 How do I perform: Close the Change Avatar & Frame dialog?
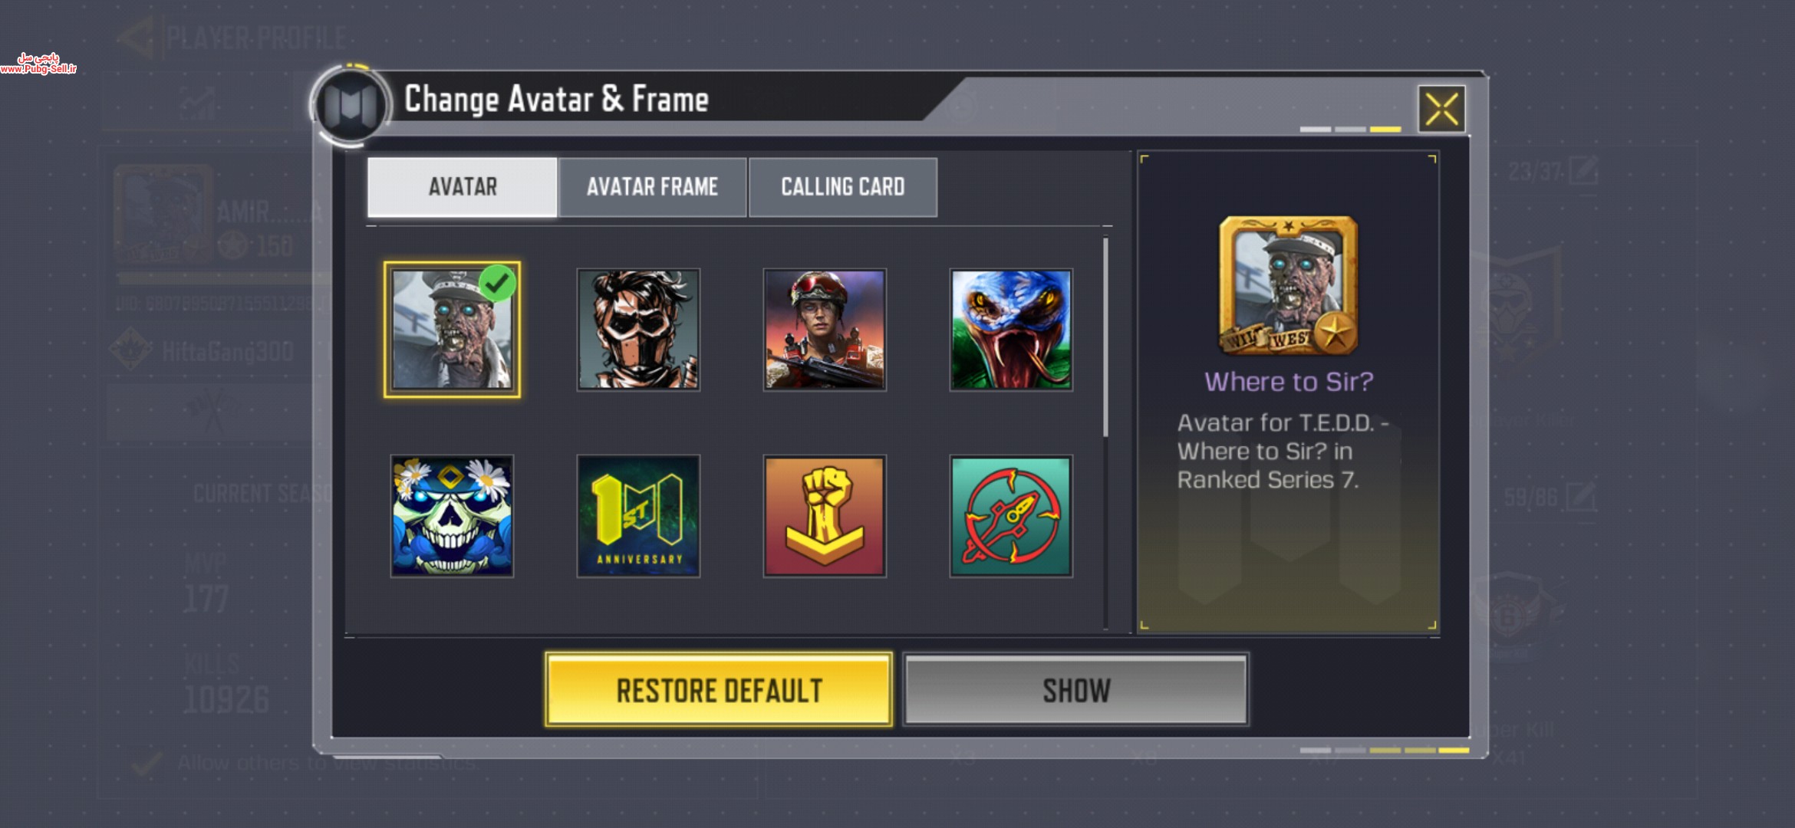(x=1442, y=110)
